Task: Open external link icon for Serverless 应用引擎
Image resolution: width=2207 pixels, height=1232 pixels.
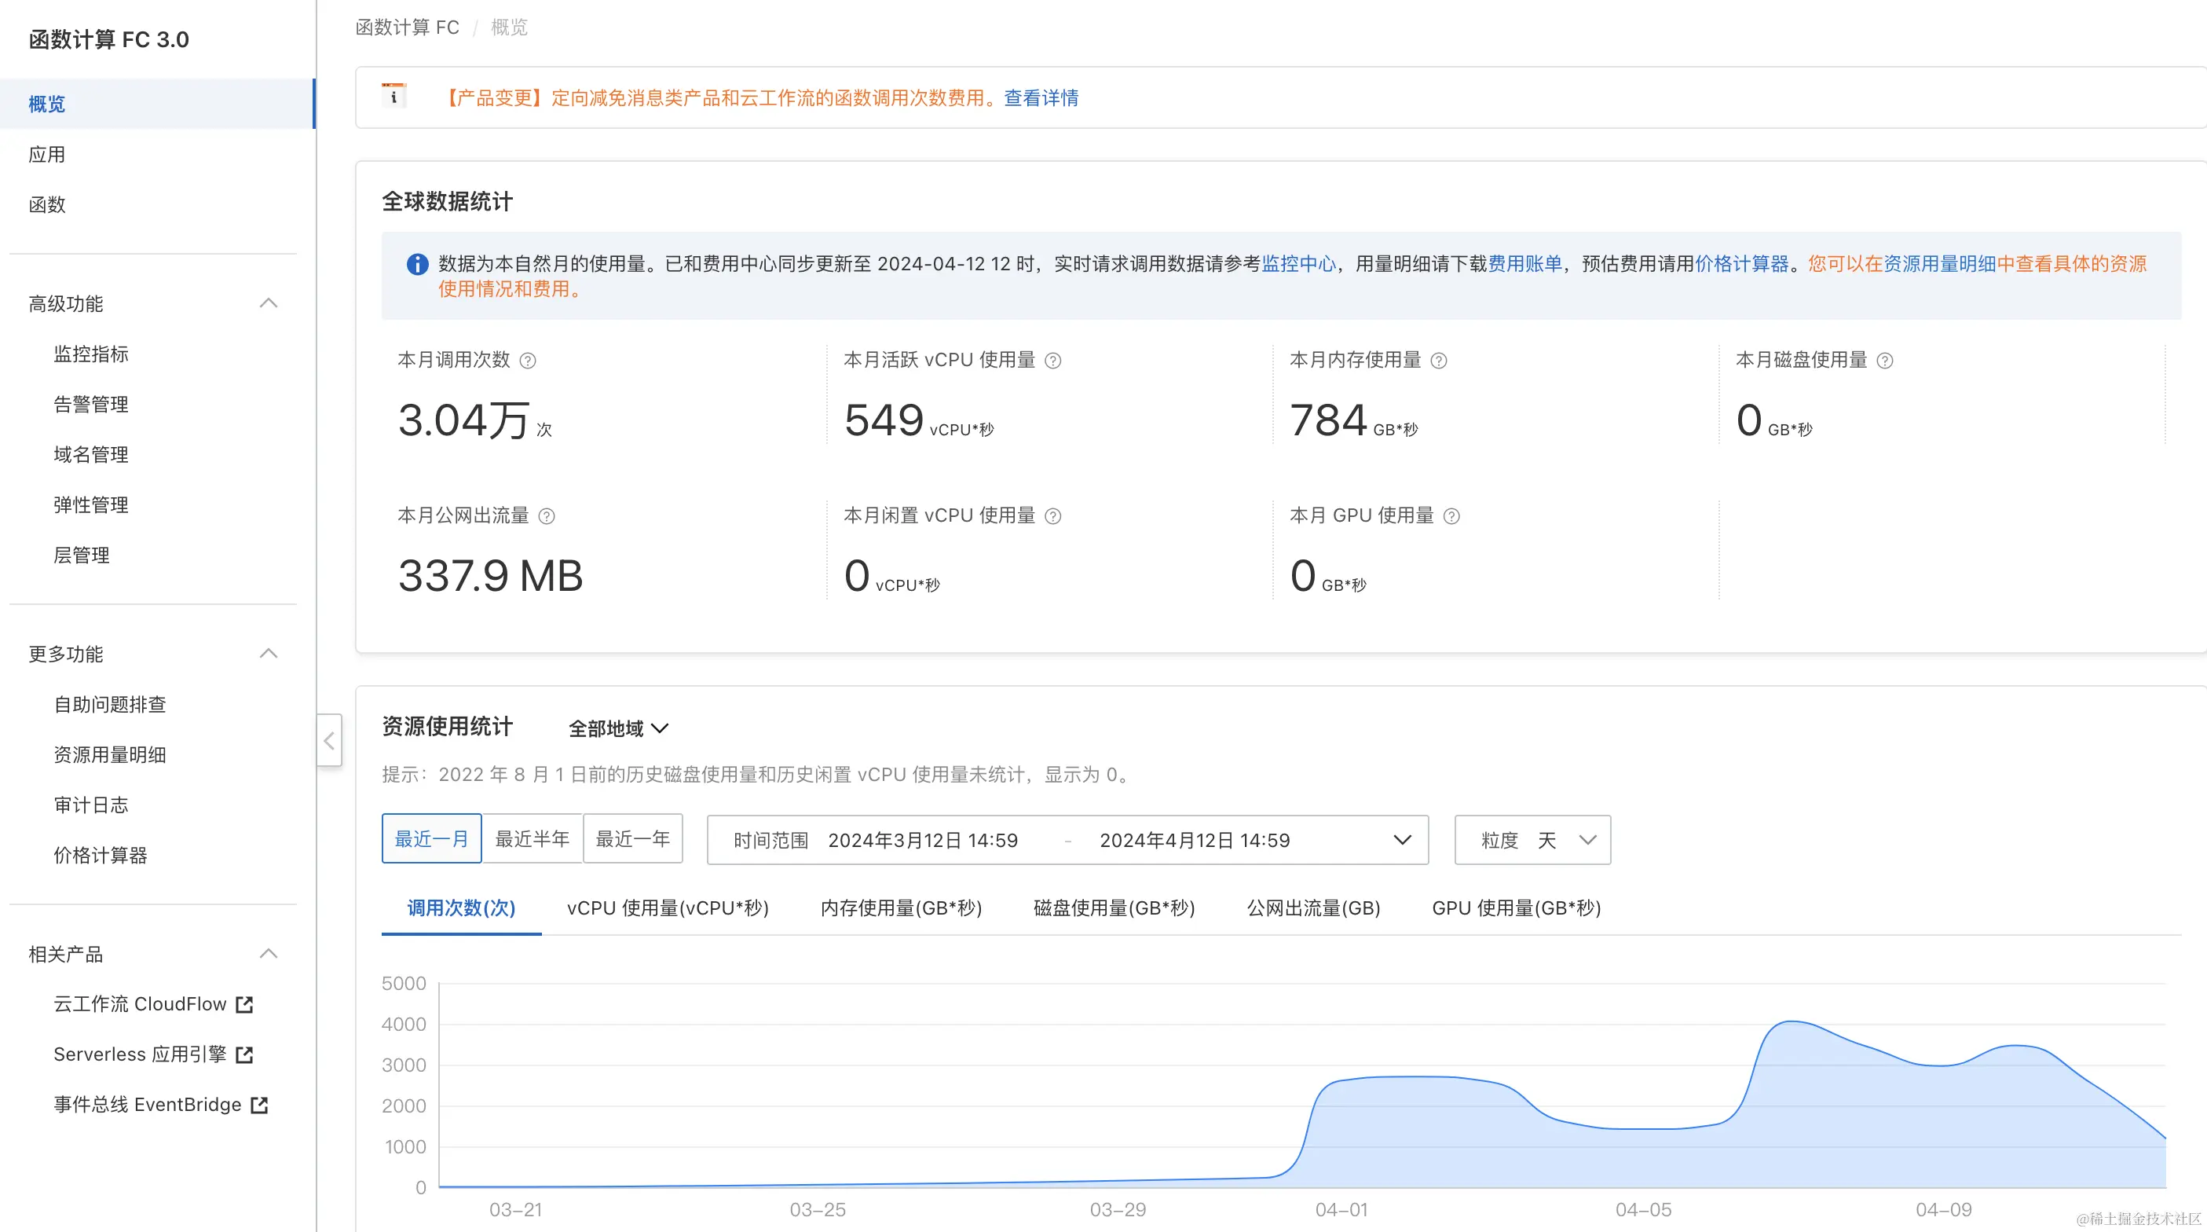Action: click(244, 1054)
